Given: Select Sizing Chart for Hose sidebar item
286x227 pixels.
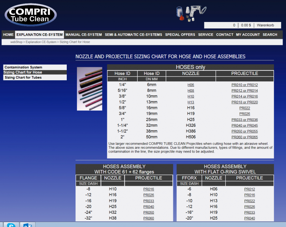Looking at the screenshot, I should 35,72.
